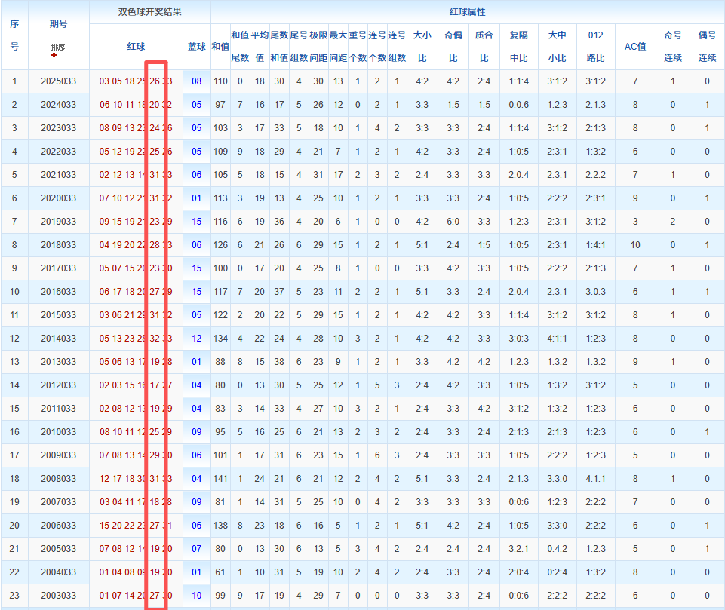Screen dimensions: 725x610
Task: Click the AC值 column header
Action: [635, 47]
